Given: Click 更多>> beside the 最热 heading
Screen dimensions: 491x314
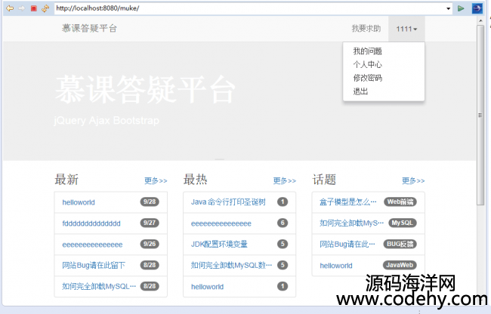Looking at the screenshot, I should point(285,181).
